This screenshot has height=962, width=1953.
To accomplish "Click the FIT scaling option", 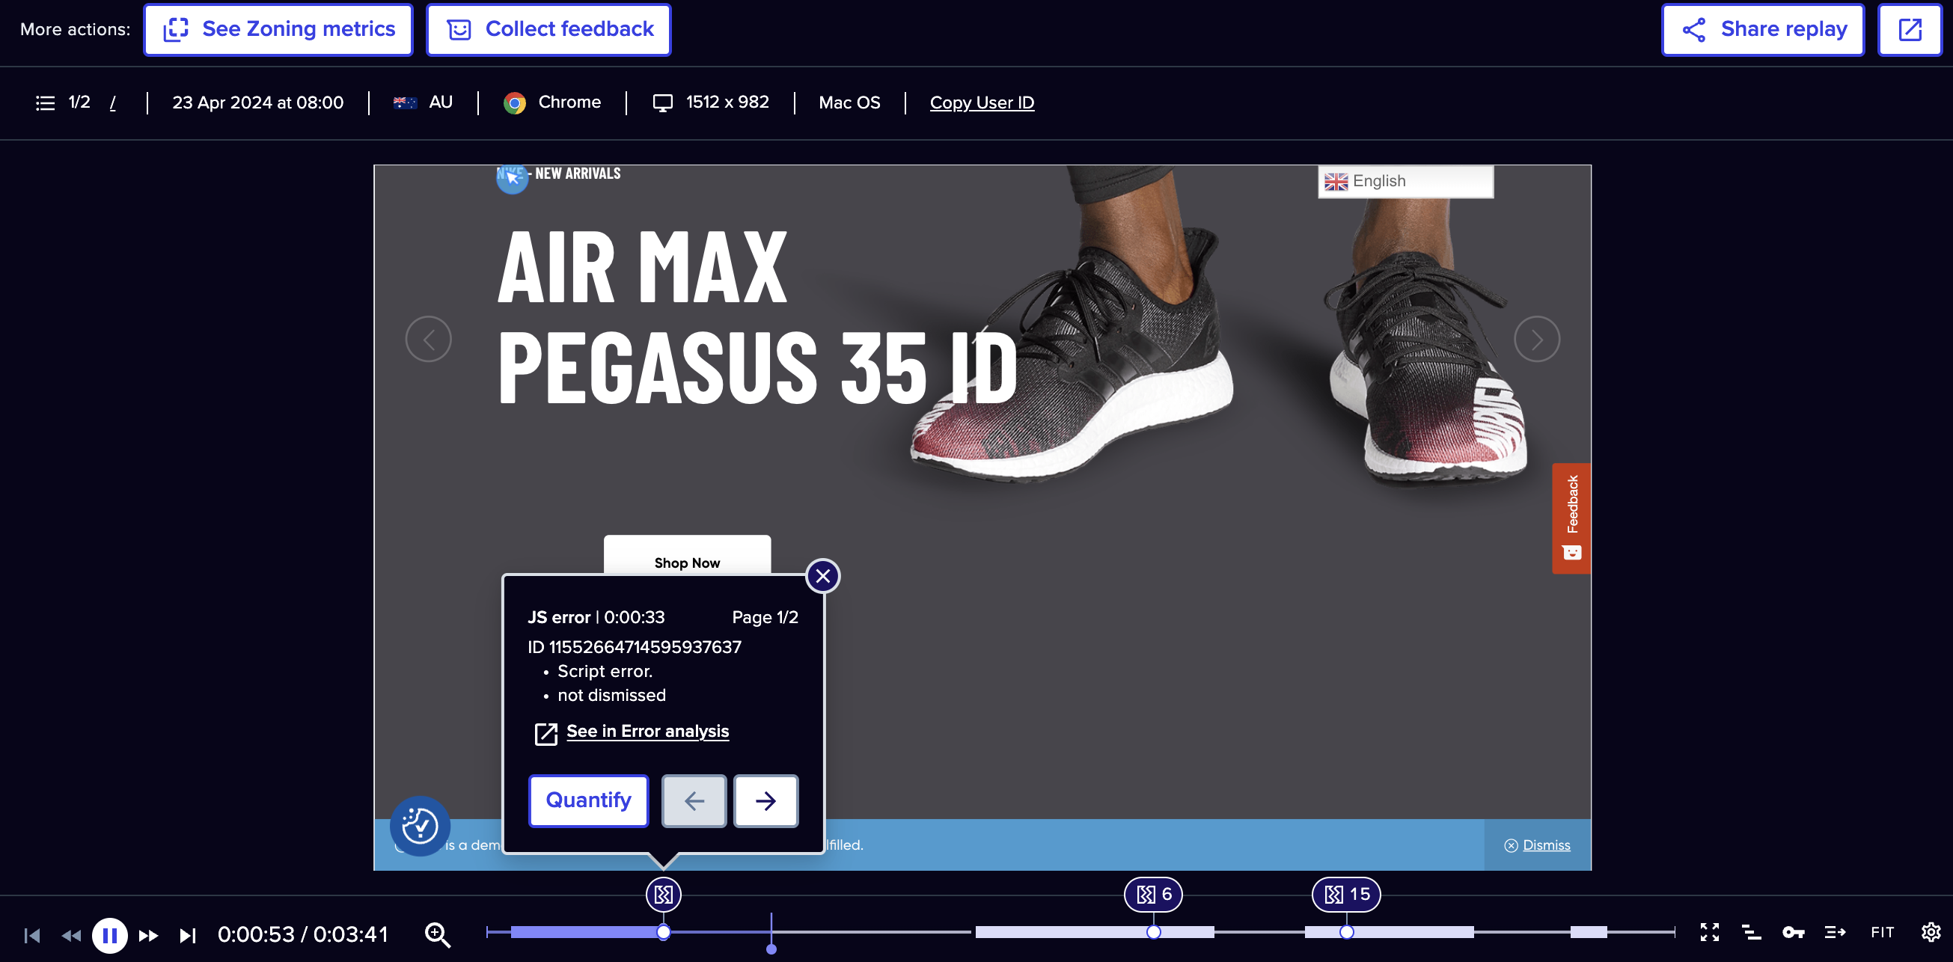I will tap(1883, 932).
